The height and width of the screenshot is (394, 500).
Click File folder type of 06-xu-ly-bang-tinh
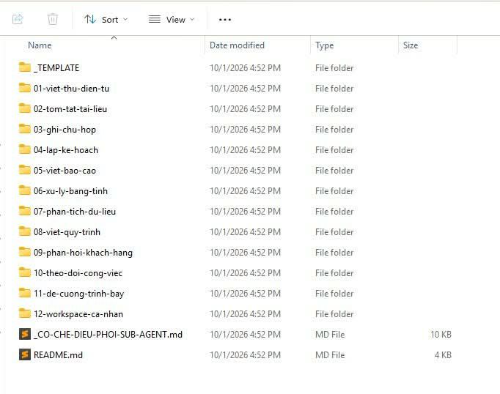click(334, 191)
